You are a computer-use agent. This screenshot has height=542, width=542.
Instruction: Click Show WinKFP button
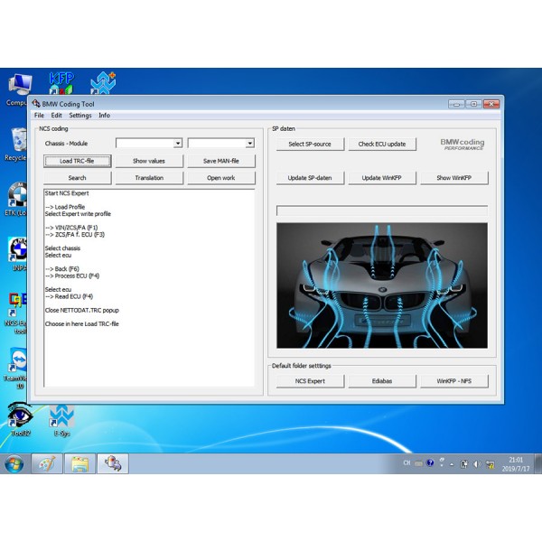[454, 178]
